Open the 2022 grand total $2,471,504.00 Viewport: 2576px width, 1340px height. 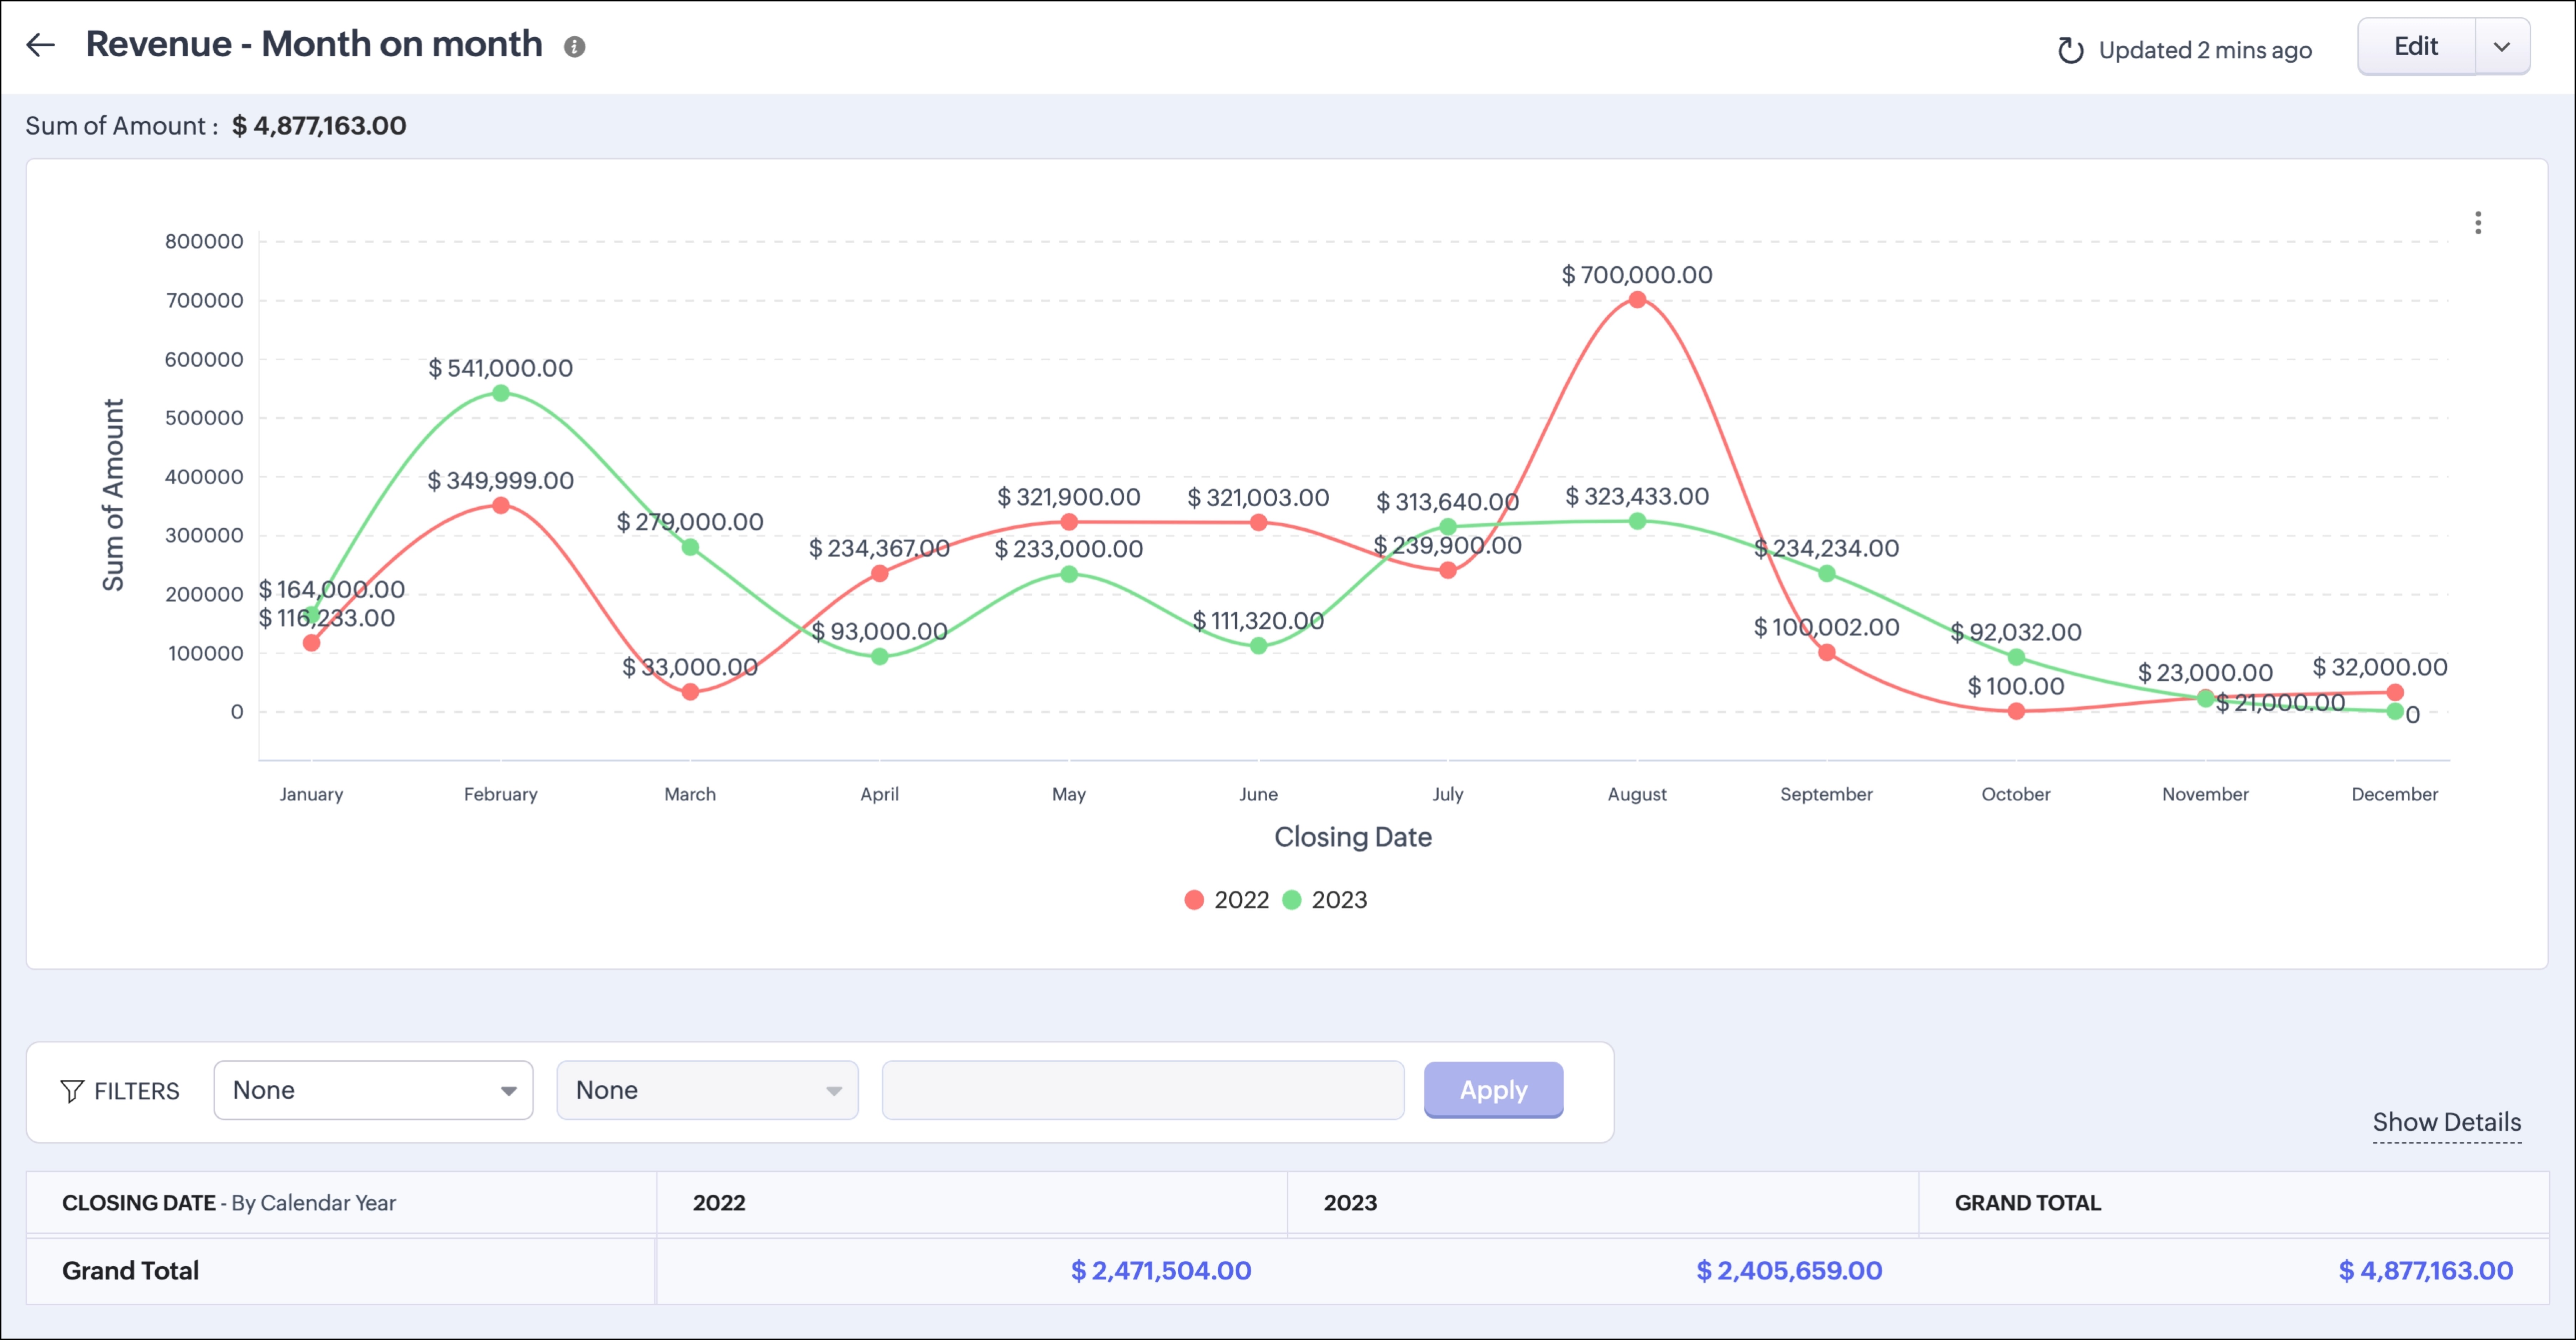[1160, 1270]
